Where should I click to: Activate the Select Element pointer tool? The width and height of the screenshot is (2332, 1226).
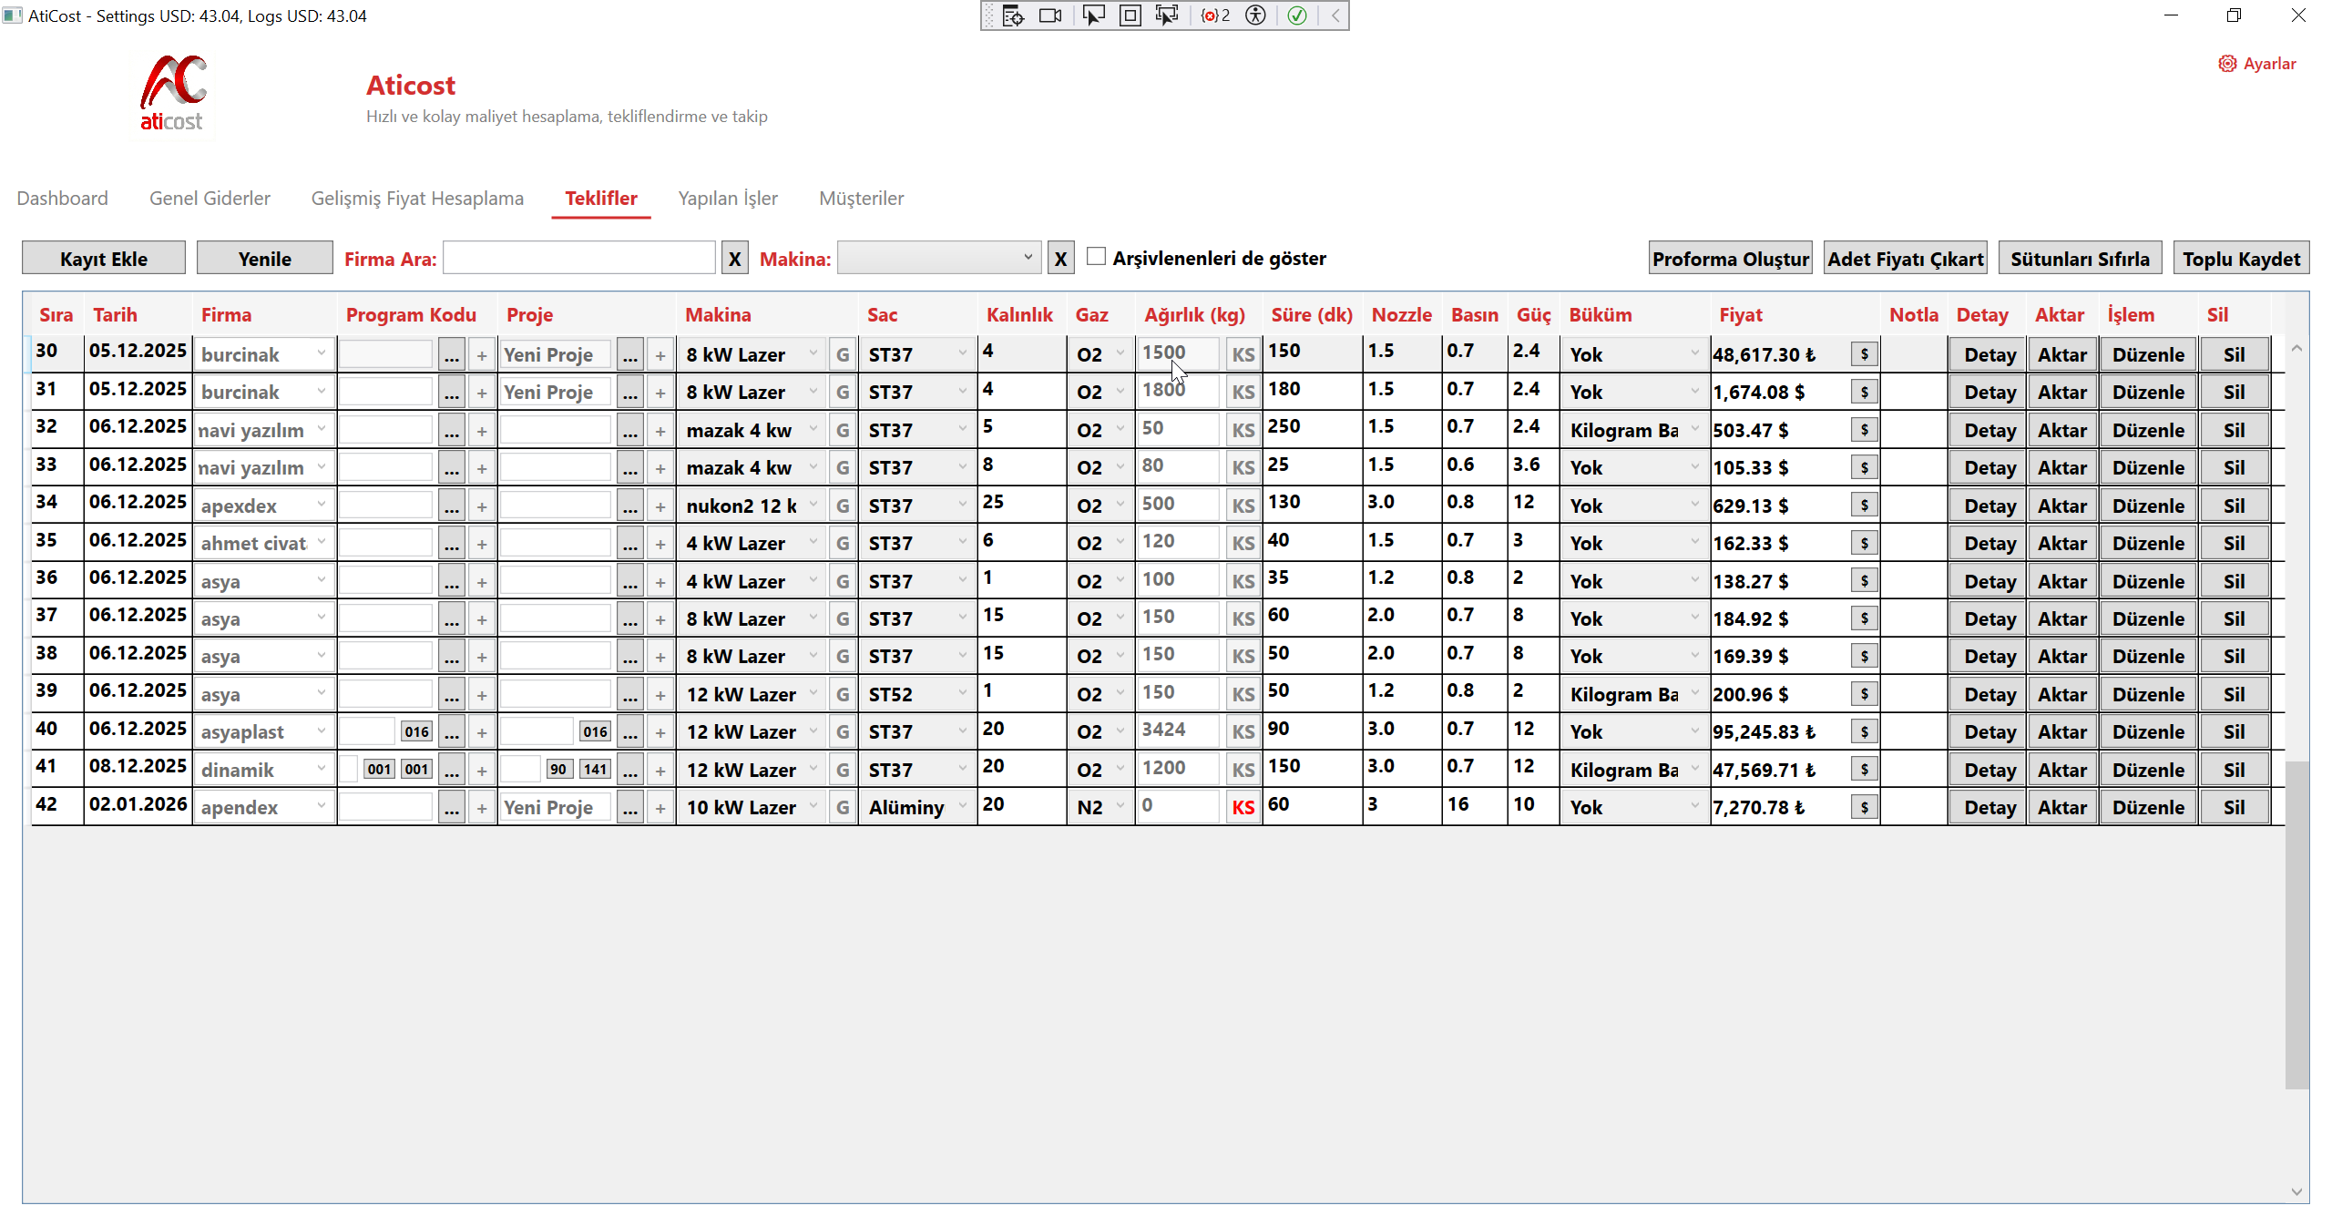(1092, 15)
